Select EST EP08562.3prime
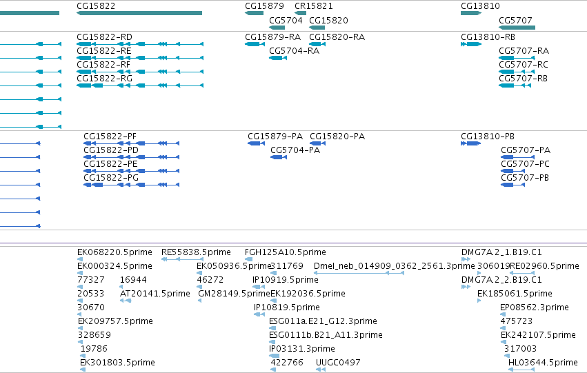This screenshot has width=587, height=373. 503,314
